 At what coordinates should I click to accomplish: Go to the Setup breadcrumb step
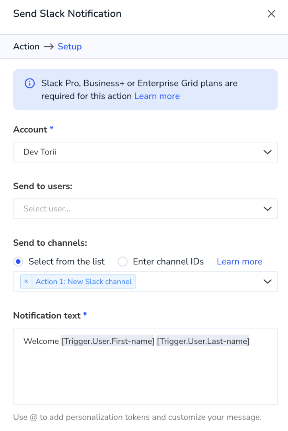click(x=70, y=47)
